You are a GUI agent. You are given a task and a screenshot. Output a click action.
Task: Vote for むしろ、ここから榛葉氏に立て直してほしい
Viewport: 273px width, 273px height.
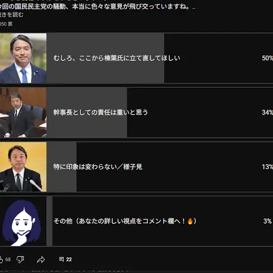coord(117,58)
